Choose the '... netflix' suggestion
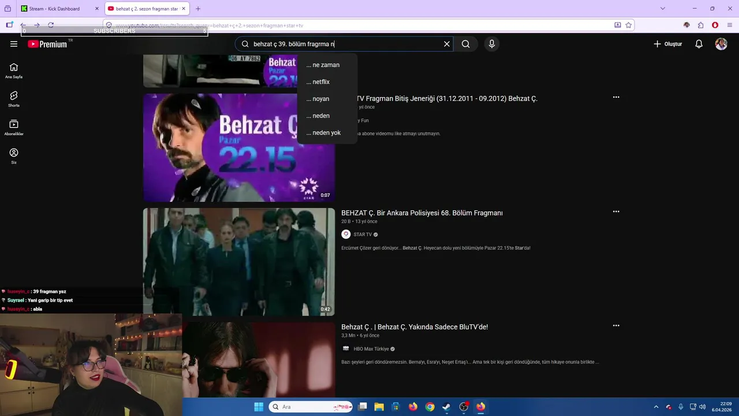Viewport: 739px width, 416px height. (327, 81)
